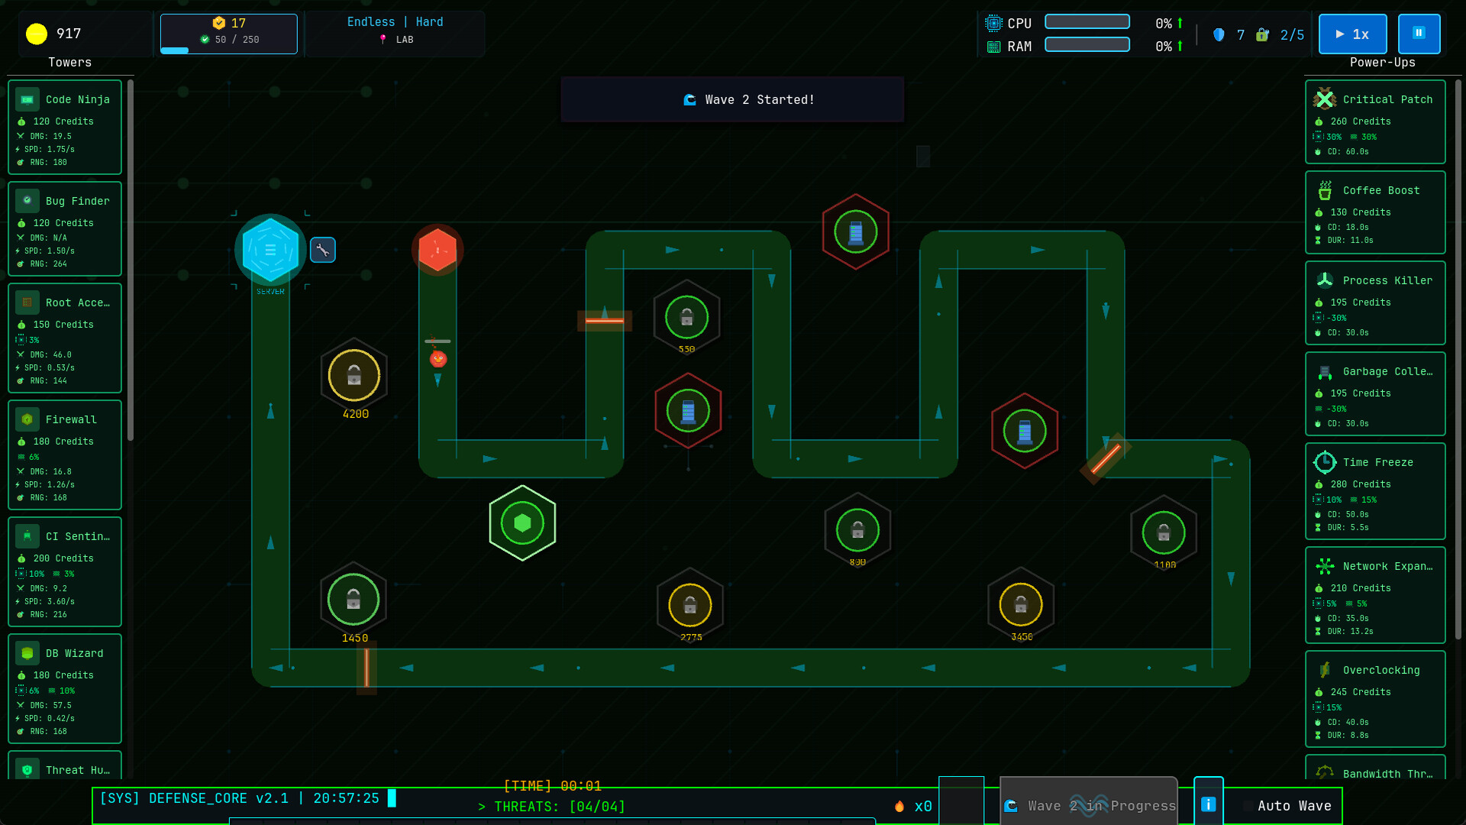Select the Firewall tower icon
The image size is (1466, 825).
pyautogui.click(x=27, y=419)
